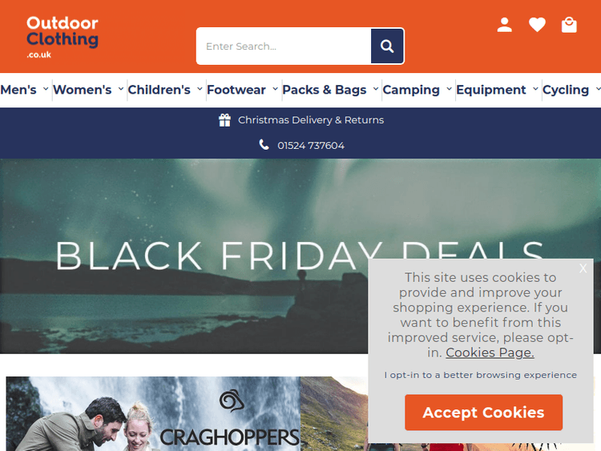
Task: Open the wishlist heart icon
Action: coord(537,25)
